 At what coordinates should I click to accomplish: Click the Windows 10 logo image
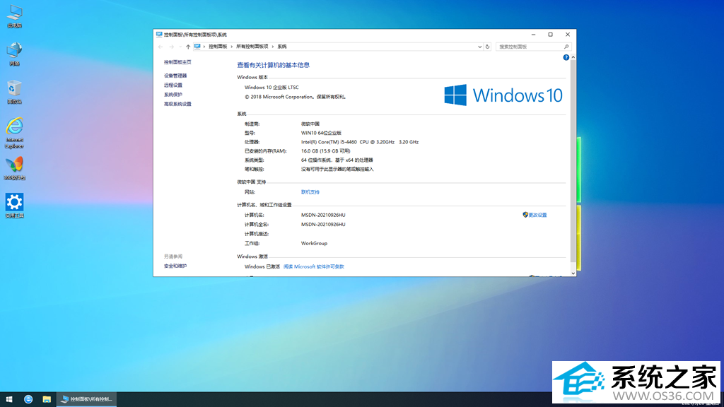(503, 95)
